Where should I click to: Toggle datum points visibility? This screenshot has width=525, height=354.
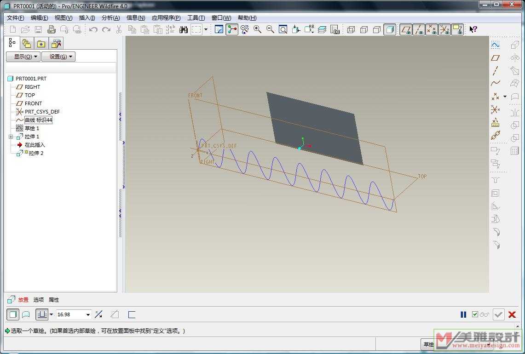[432, 29]
